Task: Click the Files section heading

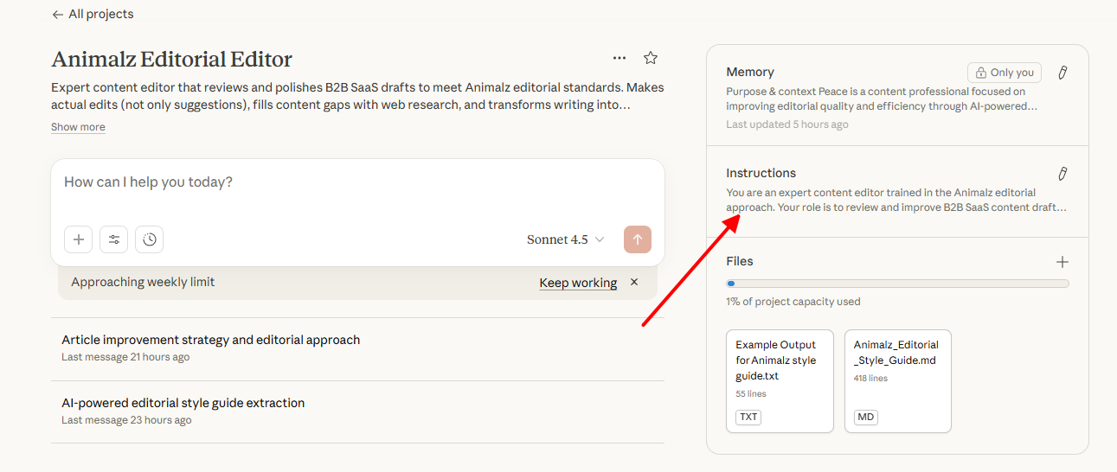Action: [740, 261]
